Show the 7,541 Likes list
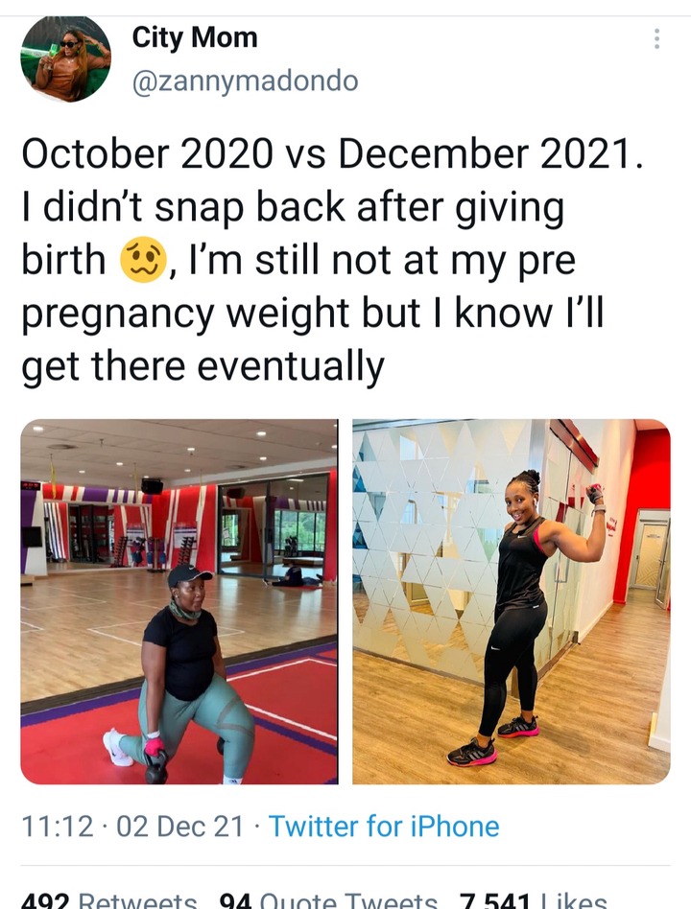691x909 pixels. coord(534,900)
